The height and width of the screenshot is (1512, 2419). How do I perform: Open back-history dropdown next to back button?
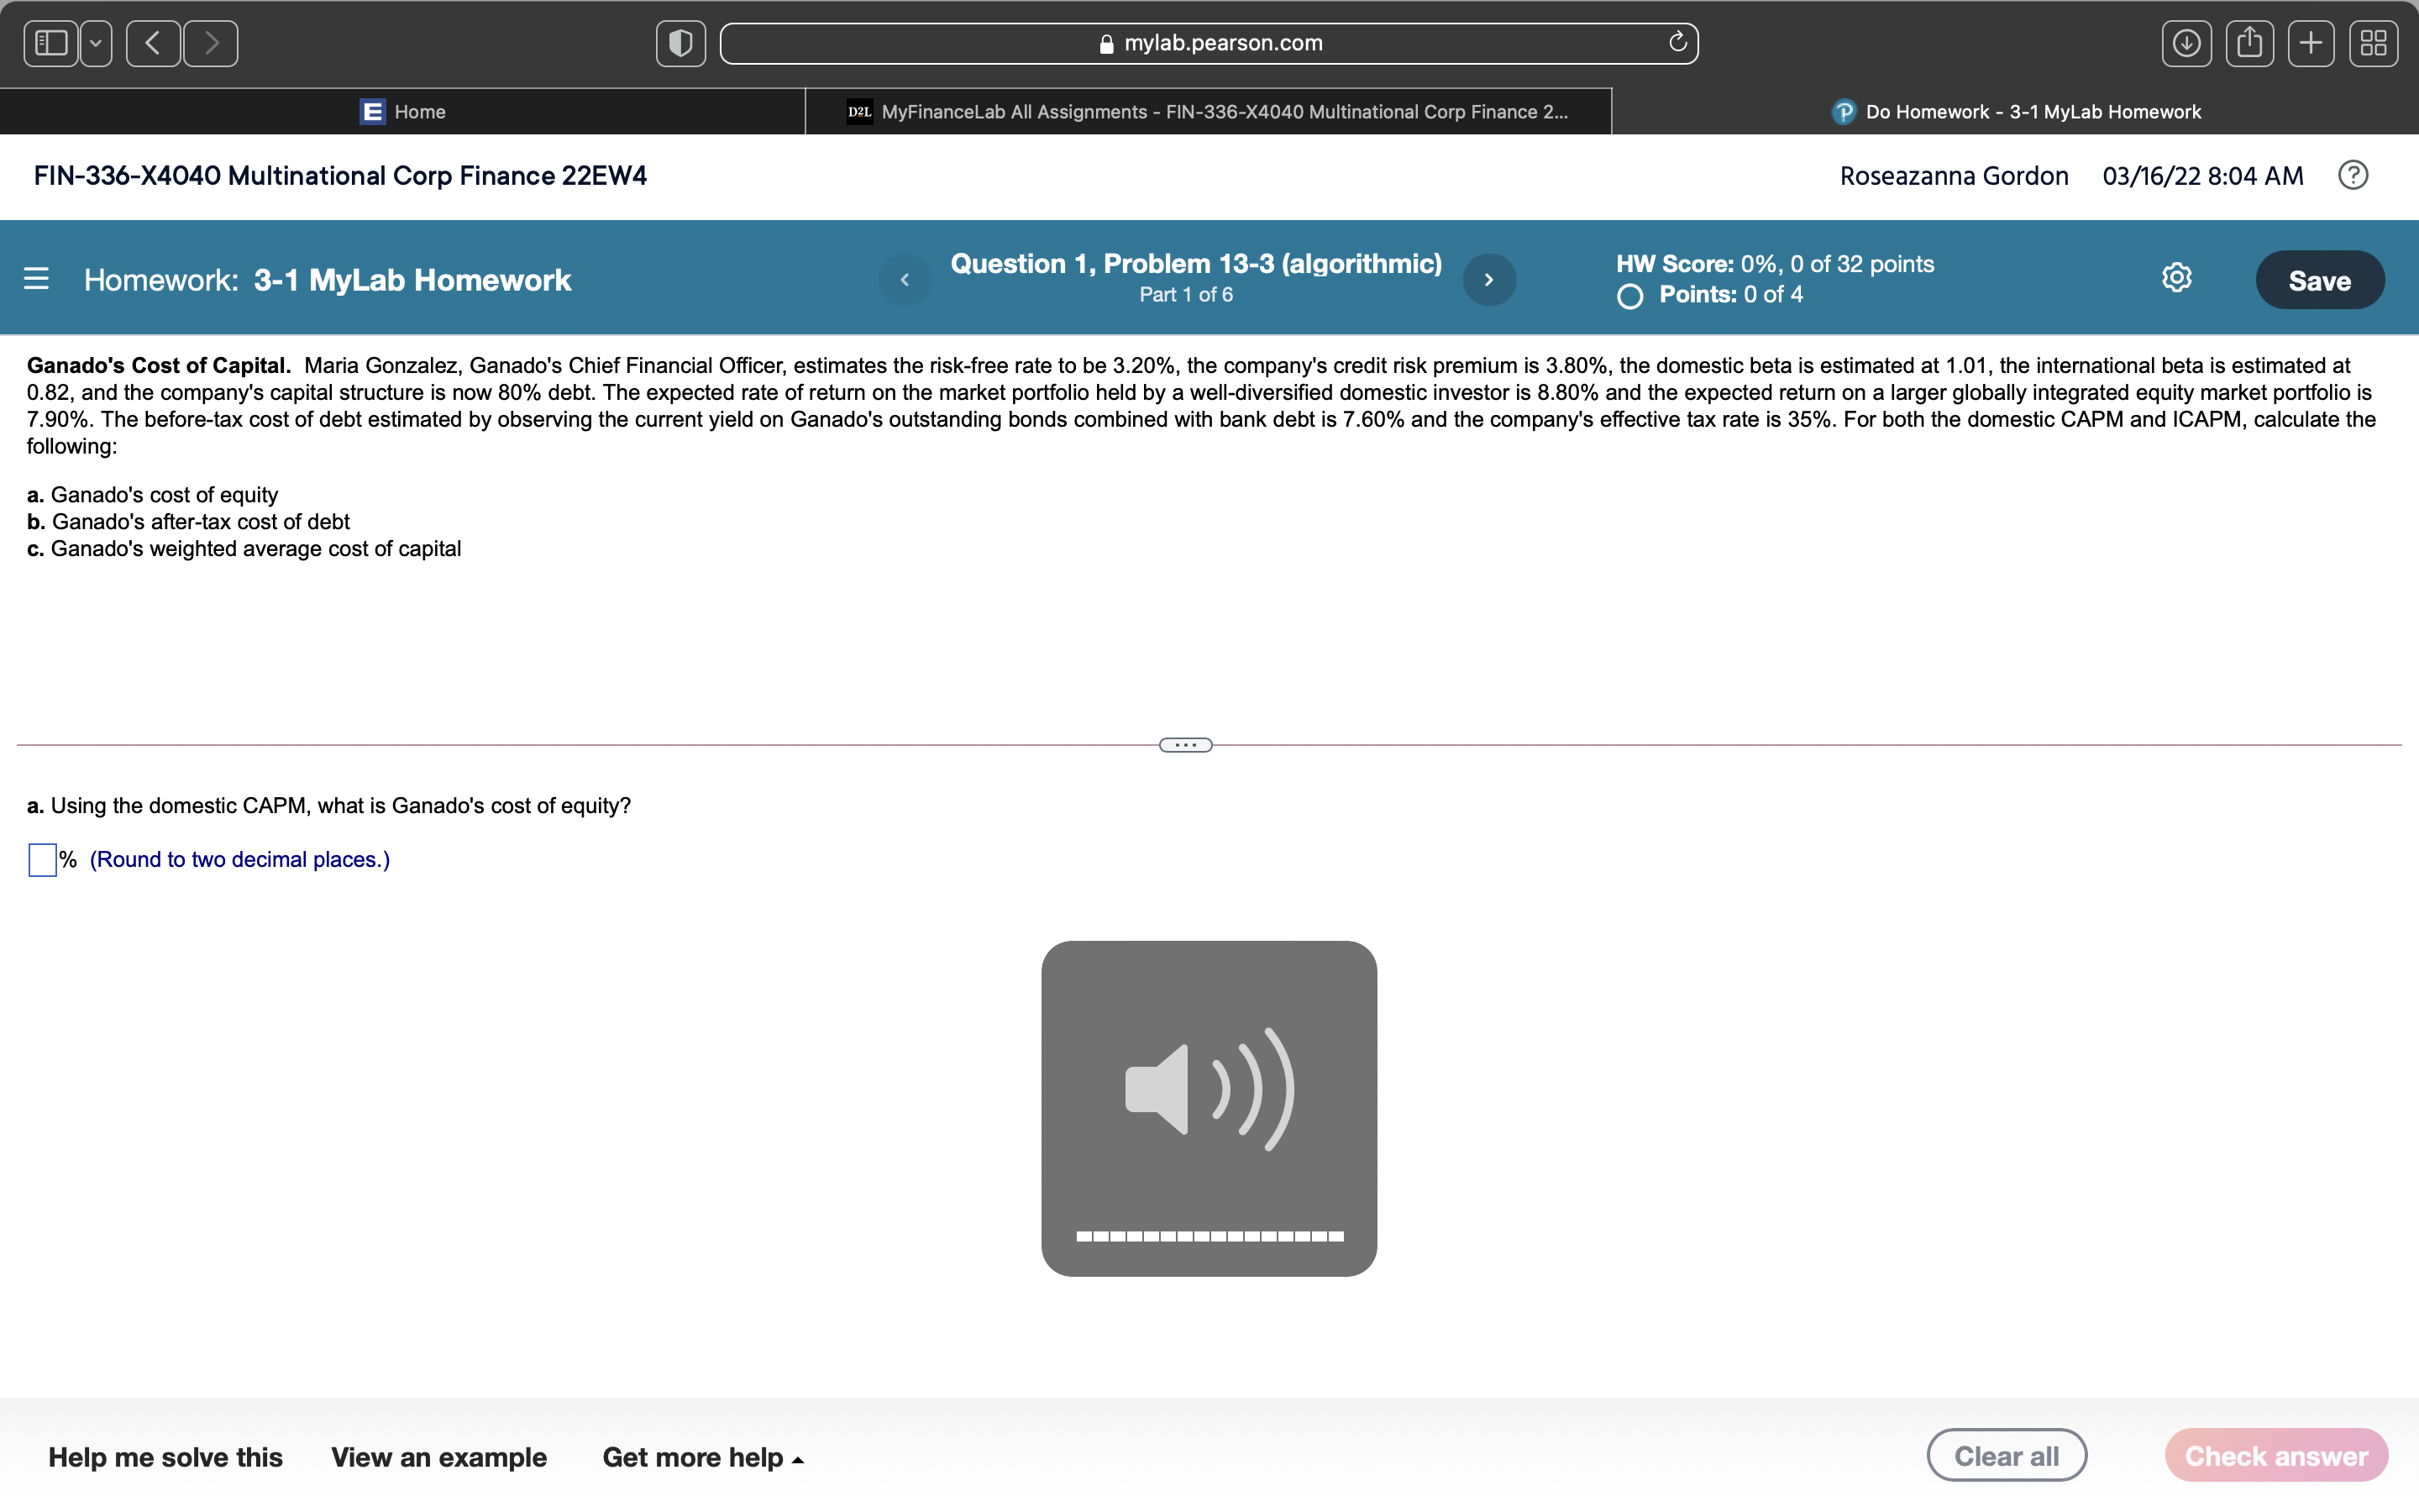click(x=95, y=42)
